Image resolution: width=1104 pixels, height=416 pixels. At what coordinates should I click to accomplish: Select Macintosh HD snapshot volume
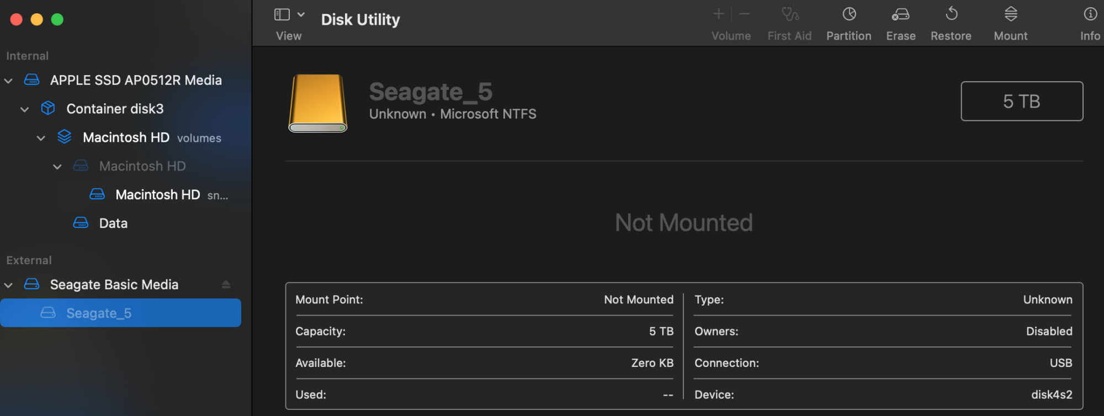tap(158, 195)
